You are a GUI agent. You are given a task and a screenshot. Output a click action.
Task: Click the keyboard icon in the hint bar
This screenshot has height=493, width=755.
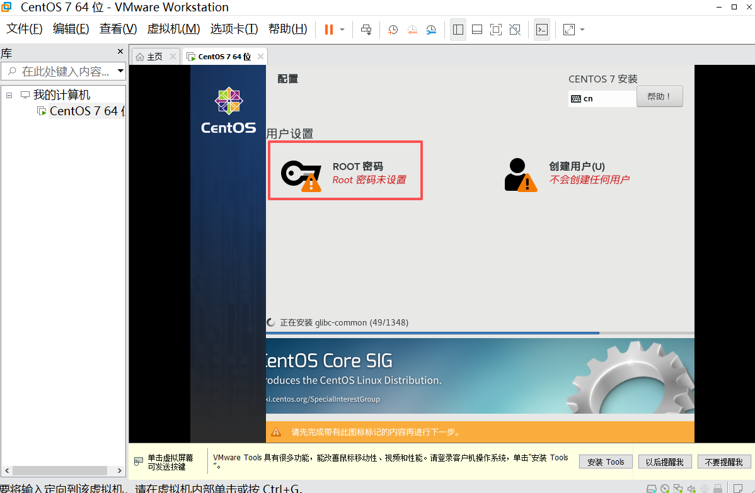tap(139, 462)
